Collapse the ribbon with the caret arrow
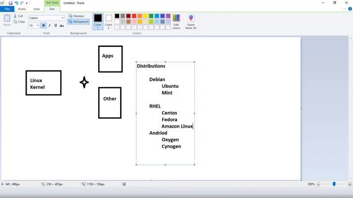The image size is (353, 198). pyautogui.click(x=344, y=9)
